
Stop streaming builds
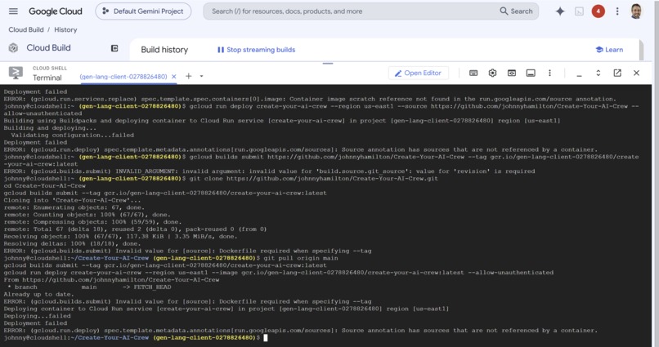[x=257, y=50]
